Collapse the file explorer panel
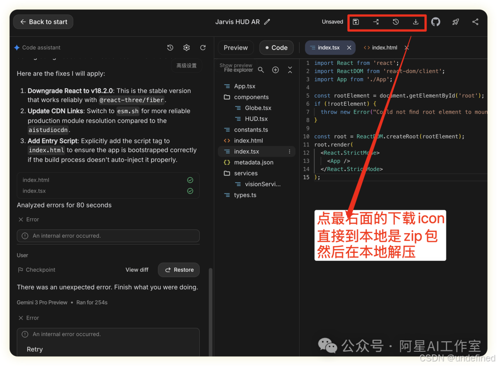The width and height of the screenshot is (497, 366). pyautogui.click(x=290, y=69)
